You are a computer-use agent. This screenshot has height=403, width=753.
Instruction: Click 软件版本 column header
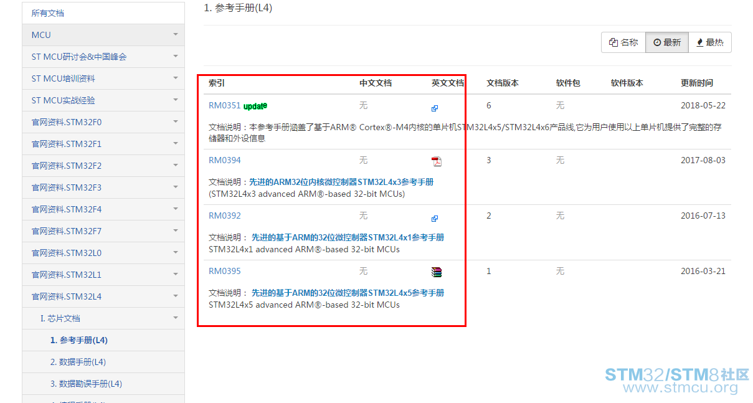click(x=627, y=83)
